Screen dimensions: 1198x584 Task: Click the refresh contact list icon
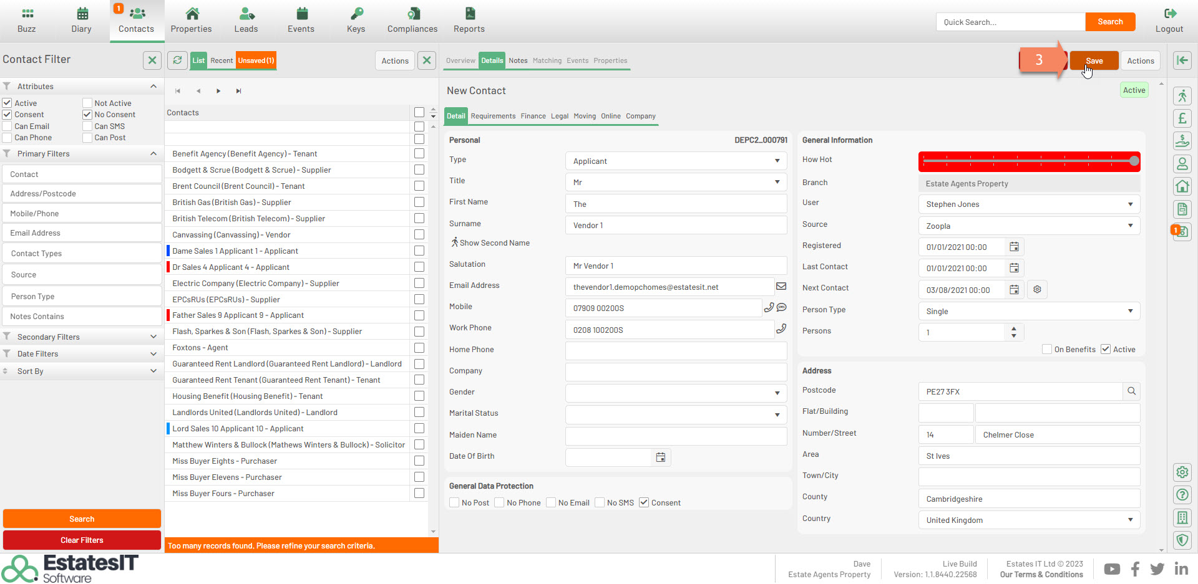178,60
